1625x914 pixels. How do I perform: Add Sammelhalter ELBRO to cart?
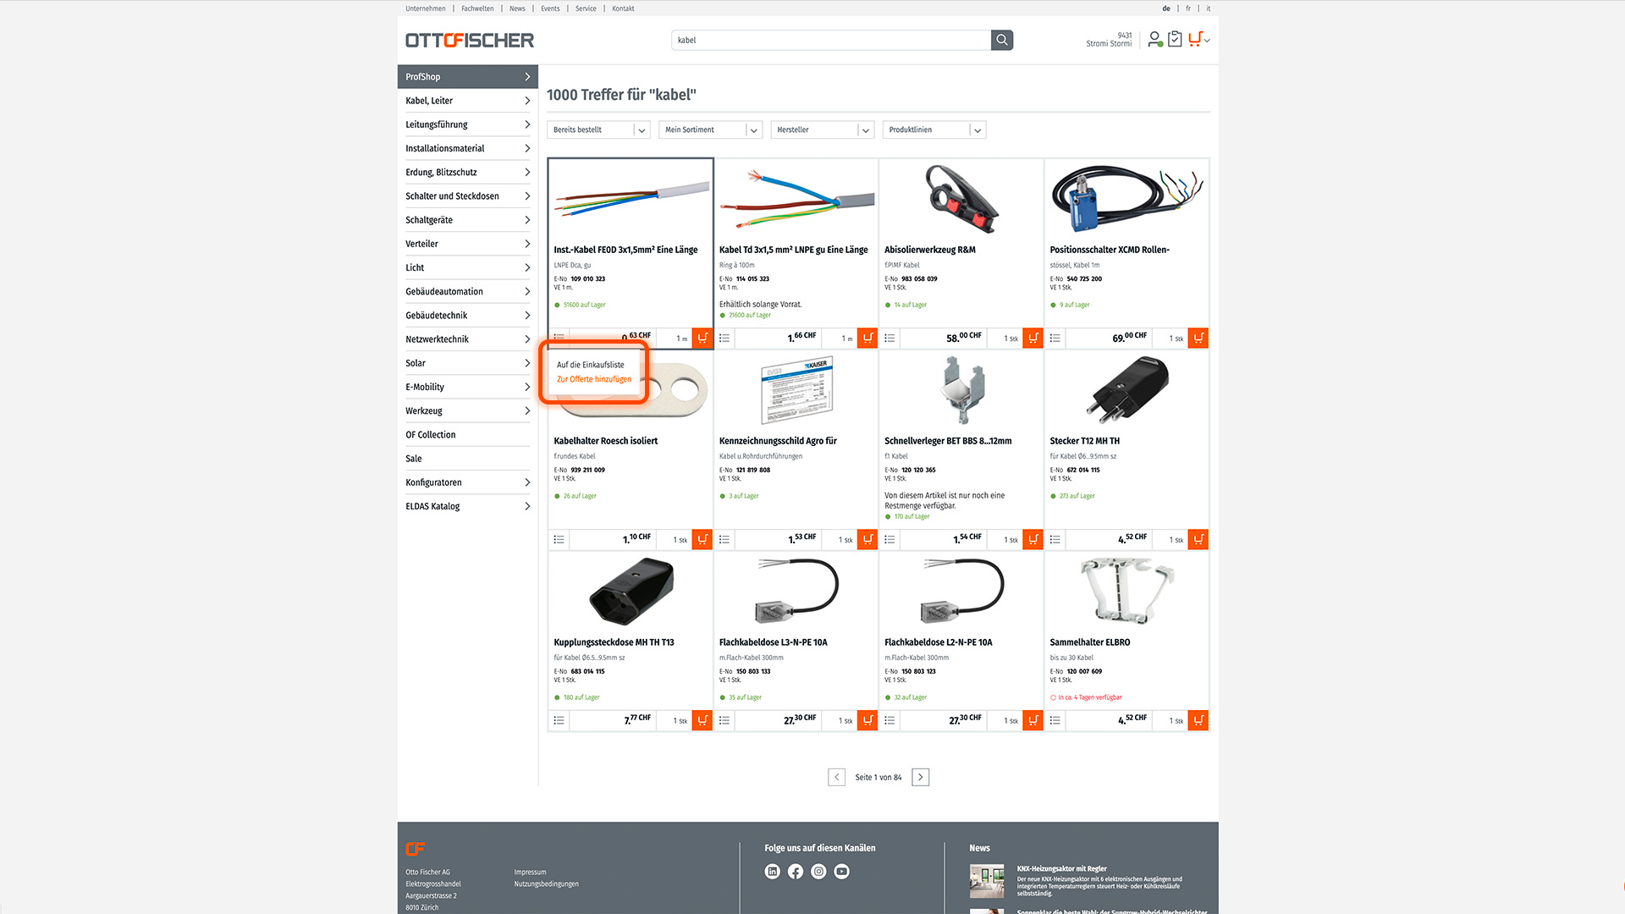point(1198,720)
